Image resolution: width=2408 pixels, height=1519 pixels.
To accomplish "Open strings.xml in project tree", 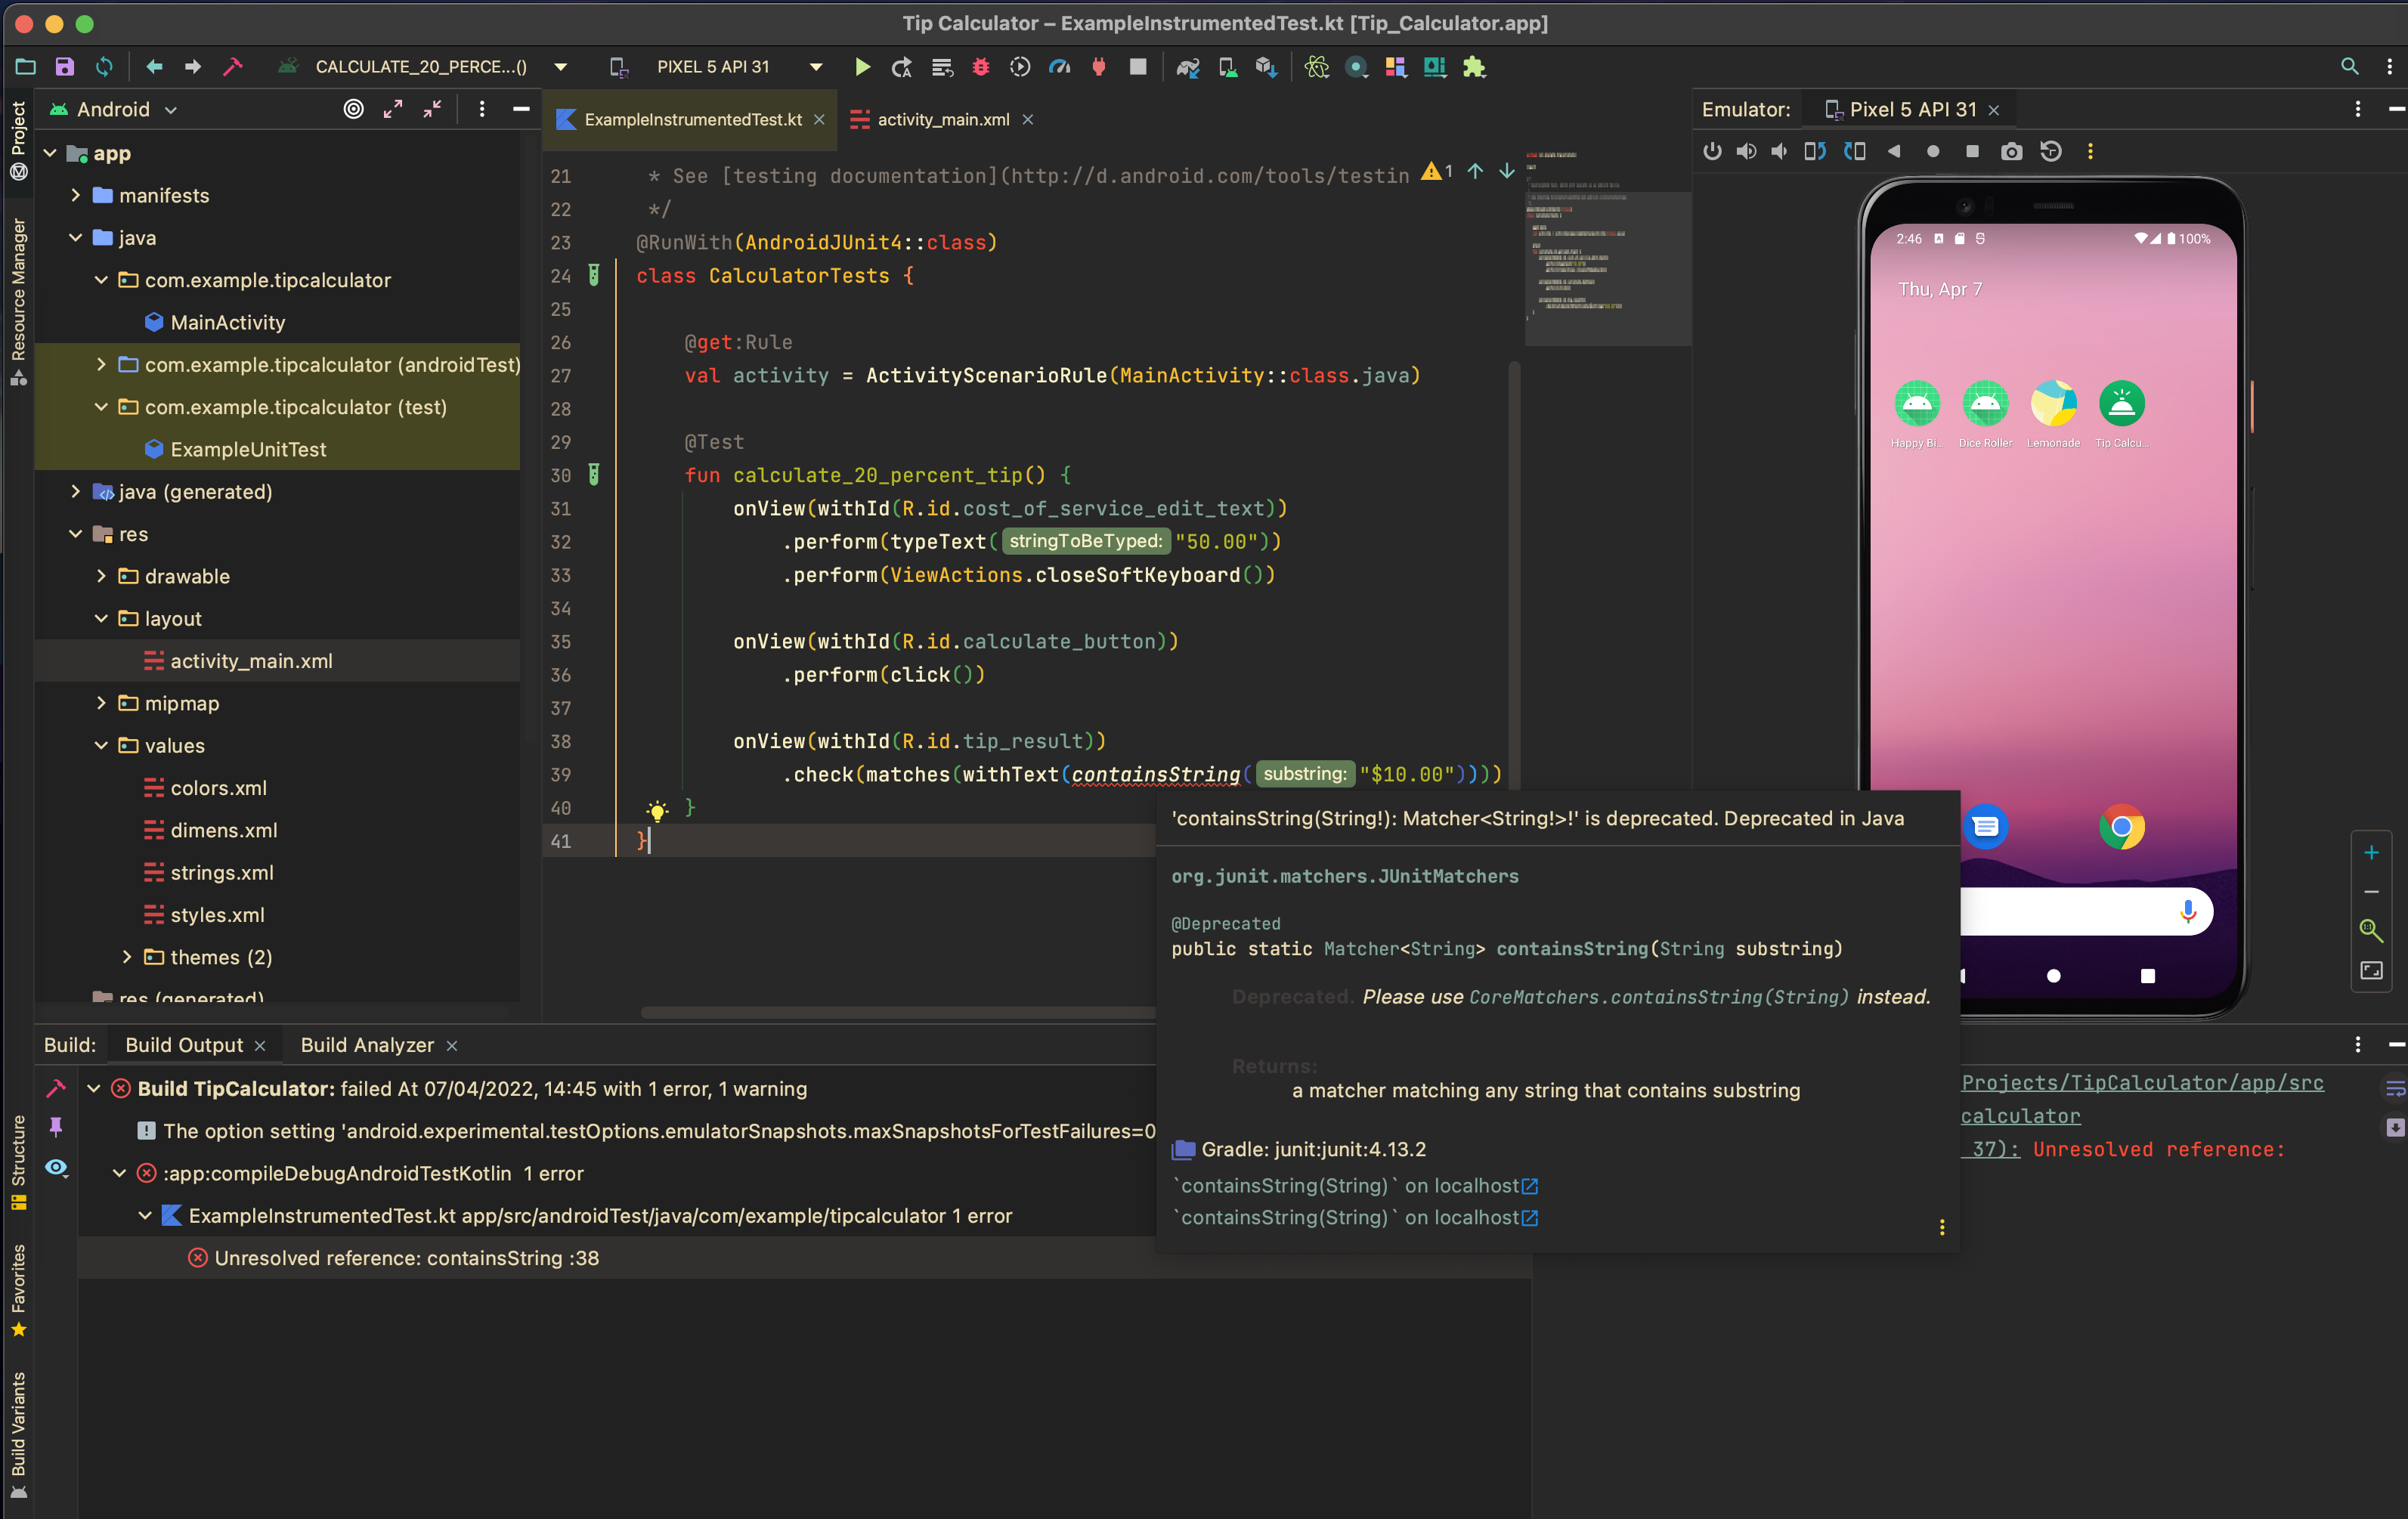I will [221, 872].
